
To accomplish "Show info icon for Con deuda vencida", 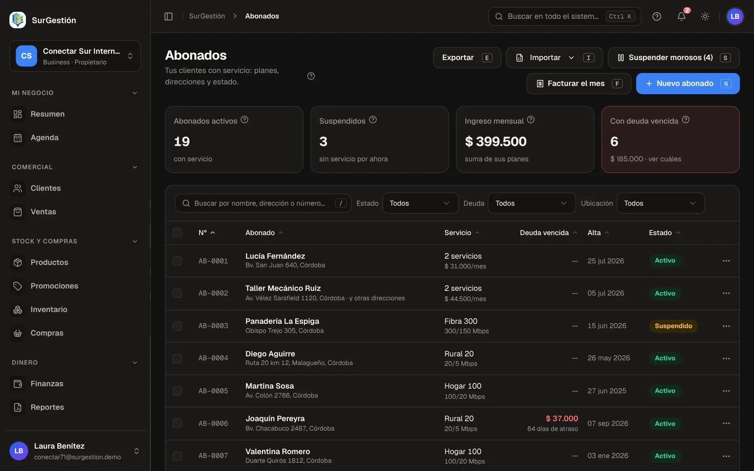I will tap(685, 120).
